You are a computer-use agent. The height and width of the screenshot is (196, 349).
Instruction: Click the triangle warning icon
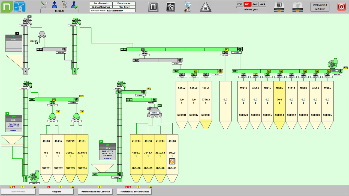pos(206,7)
